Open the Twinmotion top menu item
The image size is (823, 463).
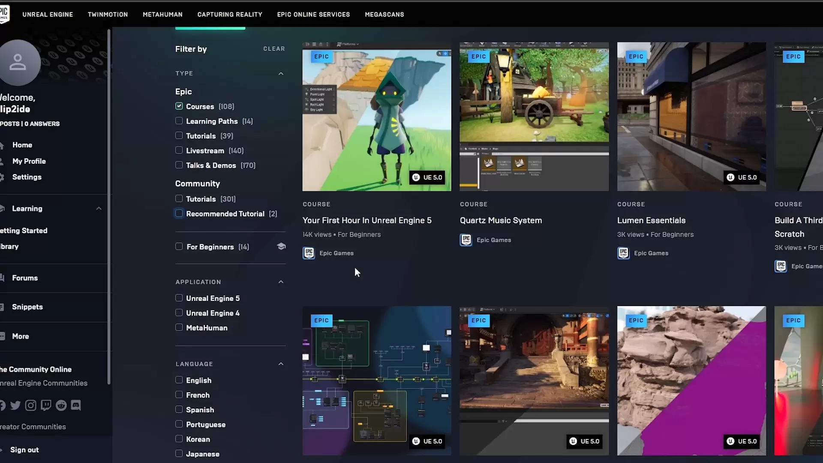[108, 14]
